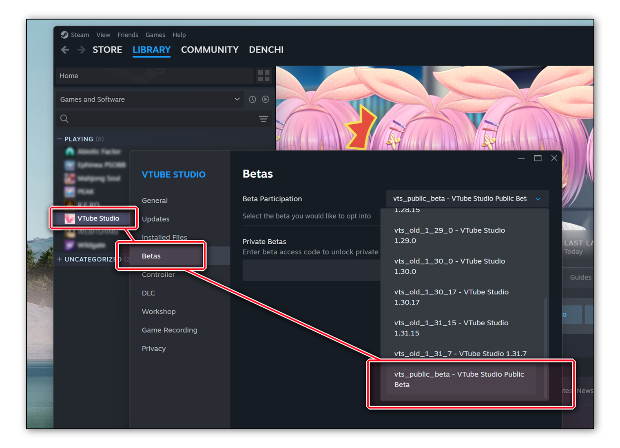
Task: Click the play session history arrow icon
Action: coord(266,99)
